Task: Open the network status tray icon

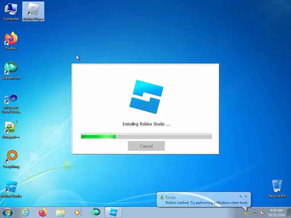Action: (255, 213)
